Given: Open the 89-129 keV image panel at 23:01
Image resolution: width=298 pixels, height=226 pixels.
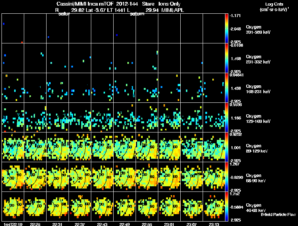Looking at the screenshot, I should (x=169, y=147).
